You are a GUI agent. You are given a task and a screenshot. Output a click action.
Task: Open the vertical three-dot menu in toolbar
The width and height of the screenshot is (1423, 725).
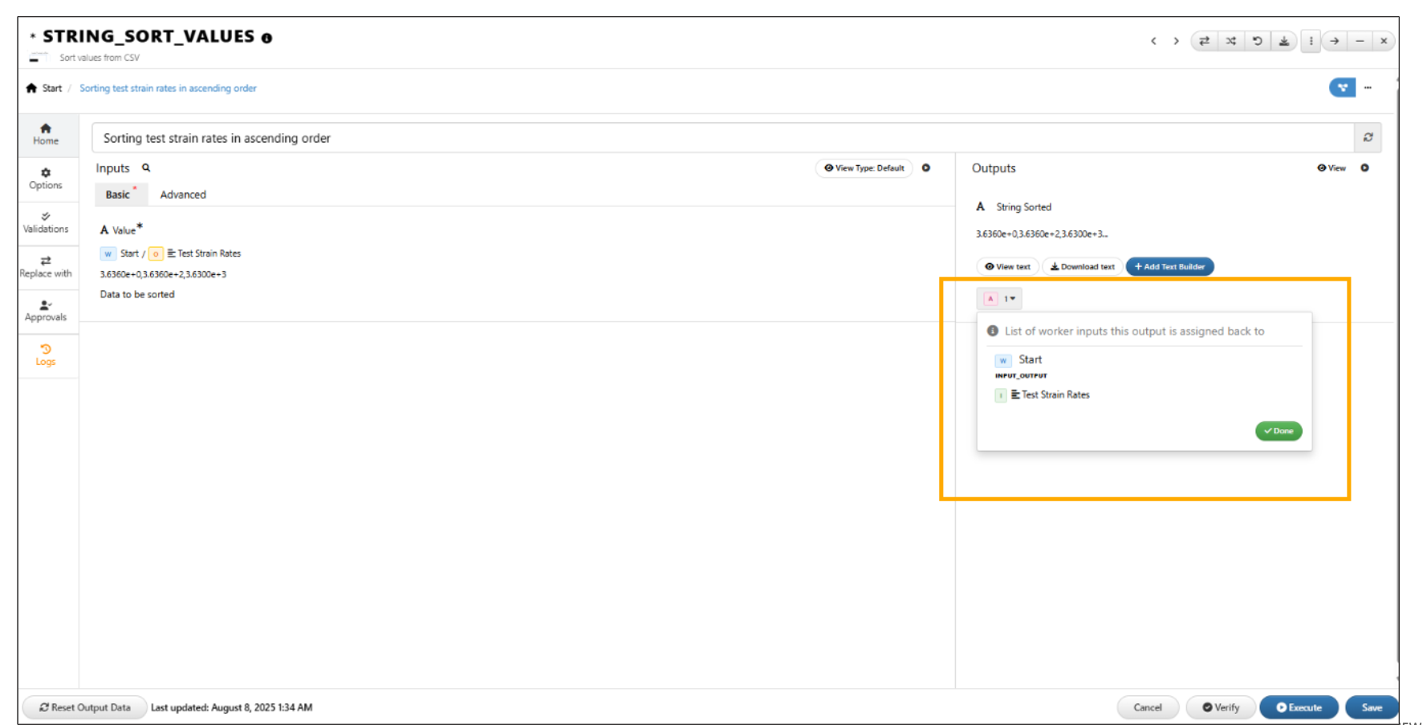click(x=1311, y=41)
